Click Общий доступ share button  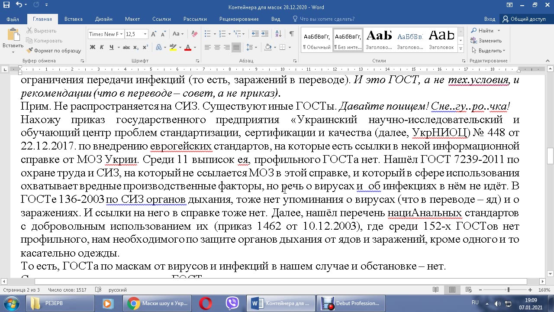524,19
